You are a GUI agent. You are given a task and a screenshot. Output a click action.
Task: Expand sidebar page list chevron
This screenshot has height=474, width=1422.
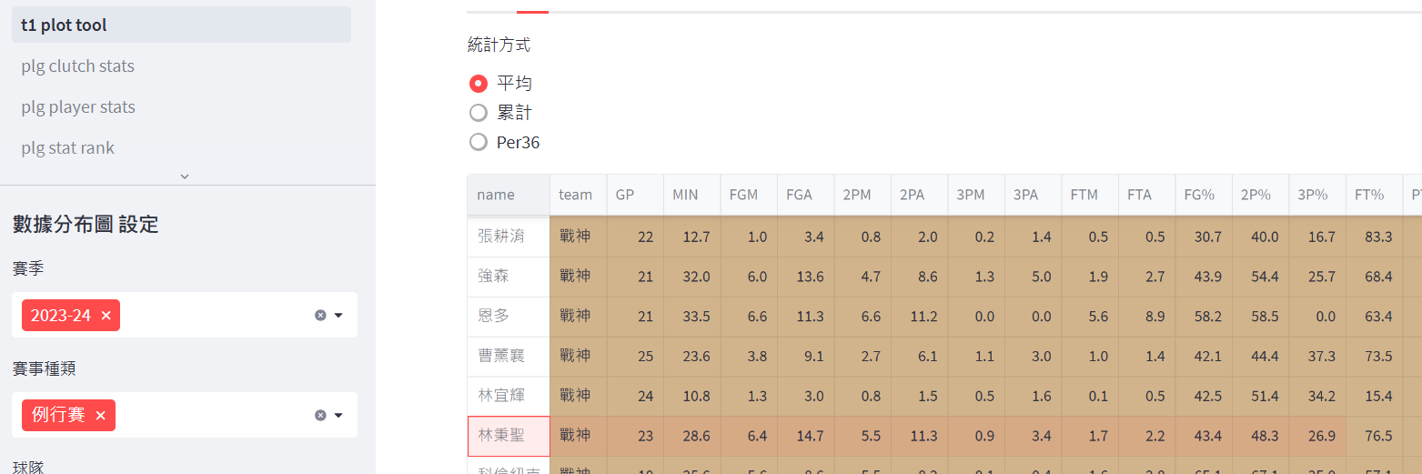185,176
